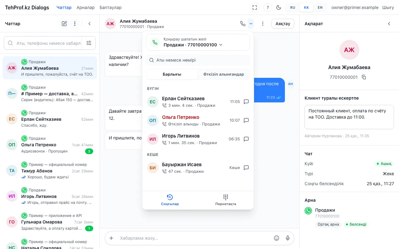Click the Аяқтау button
Viewport: 399px width, 249px height.
pos(283,24)
